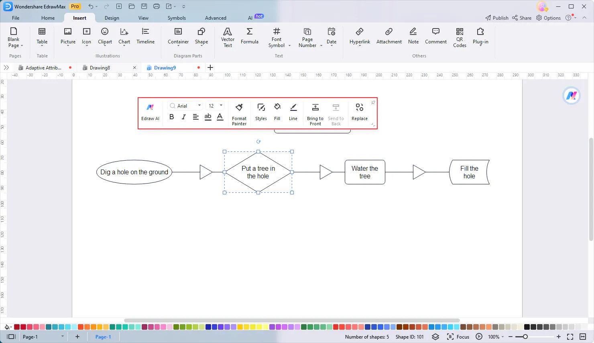594x343 pixels.
Task: Insert a Container
Action: (x=178, y=37)
